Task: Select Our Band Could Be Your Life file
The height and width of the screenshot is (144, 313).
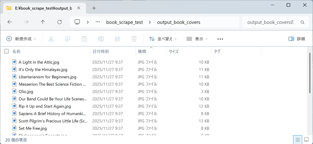Action: tap(53, 99)
